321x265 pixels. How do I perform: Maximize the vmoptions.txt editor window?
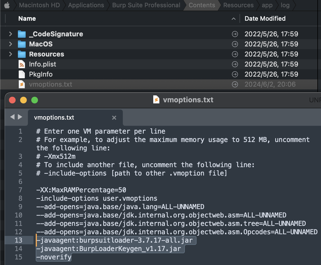coord(35,100)
